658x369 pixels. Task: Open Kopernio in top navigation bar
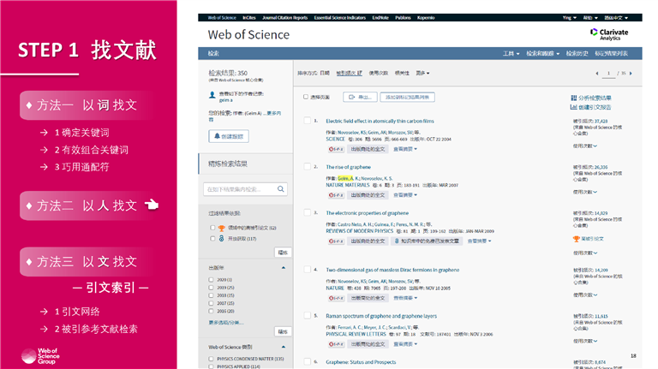(426, 18)
